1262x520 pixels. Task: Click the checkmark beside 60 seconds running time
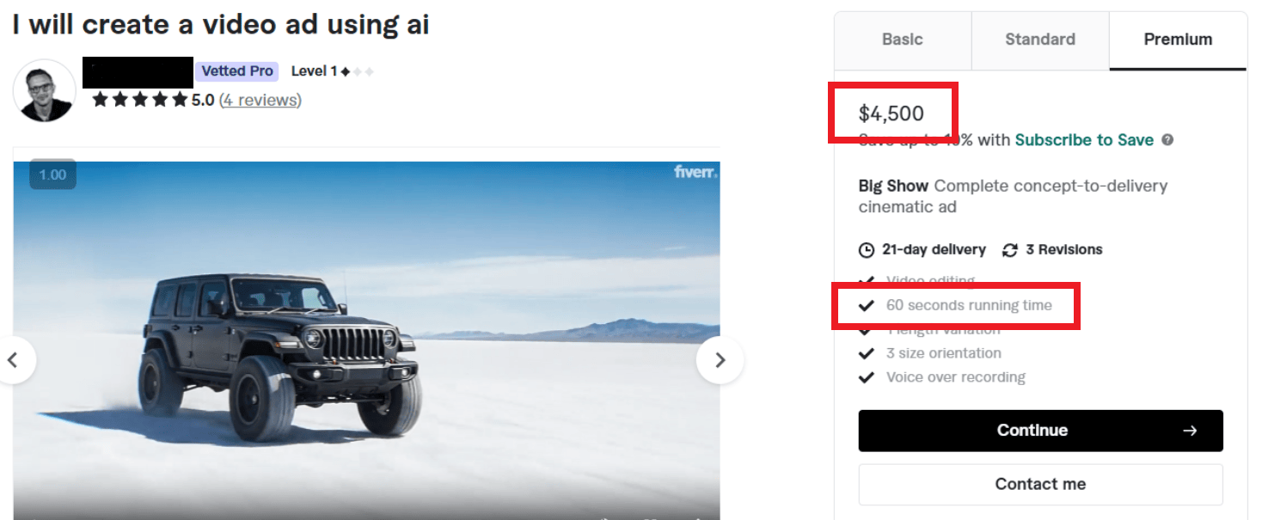point(867,305)
